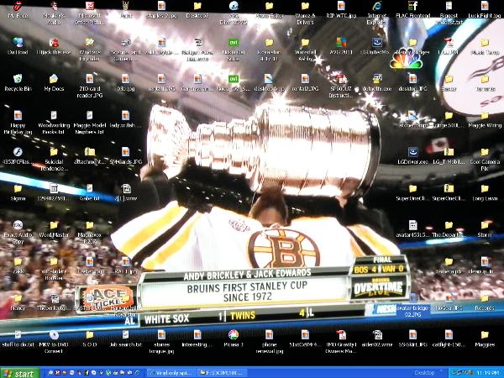
Task: Open the Picasa 3 desktop shortcut
Action: click(233, 335)
